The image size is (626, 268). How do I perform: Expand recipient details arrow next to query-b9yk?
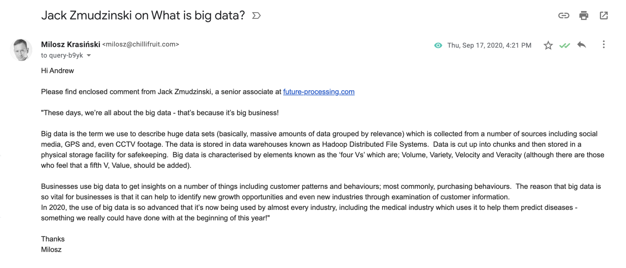(x=89, y=55)
